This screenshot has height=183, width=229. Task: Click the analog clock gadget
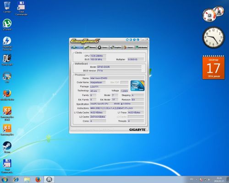tap(213, 38)
